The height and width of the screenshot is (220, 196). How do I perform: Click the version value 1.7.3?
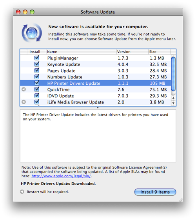(123, 58)
